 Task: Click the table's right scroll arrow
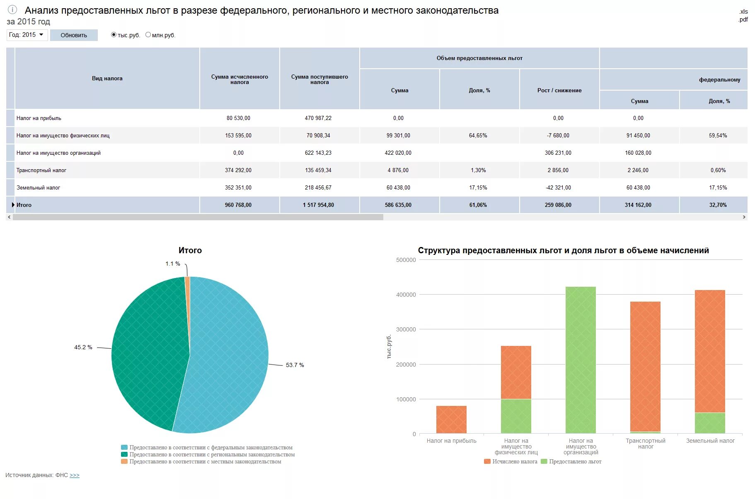point(744,217)
